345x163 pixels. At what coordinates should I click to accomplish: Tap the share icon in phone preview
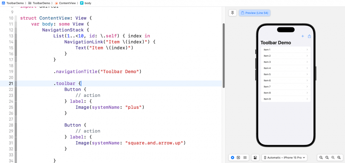pos(309,36)
